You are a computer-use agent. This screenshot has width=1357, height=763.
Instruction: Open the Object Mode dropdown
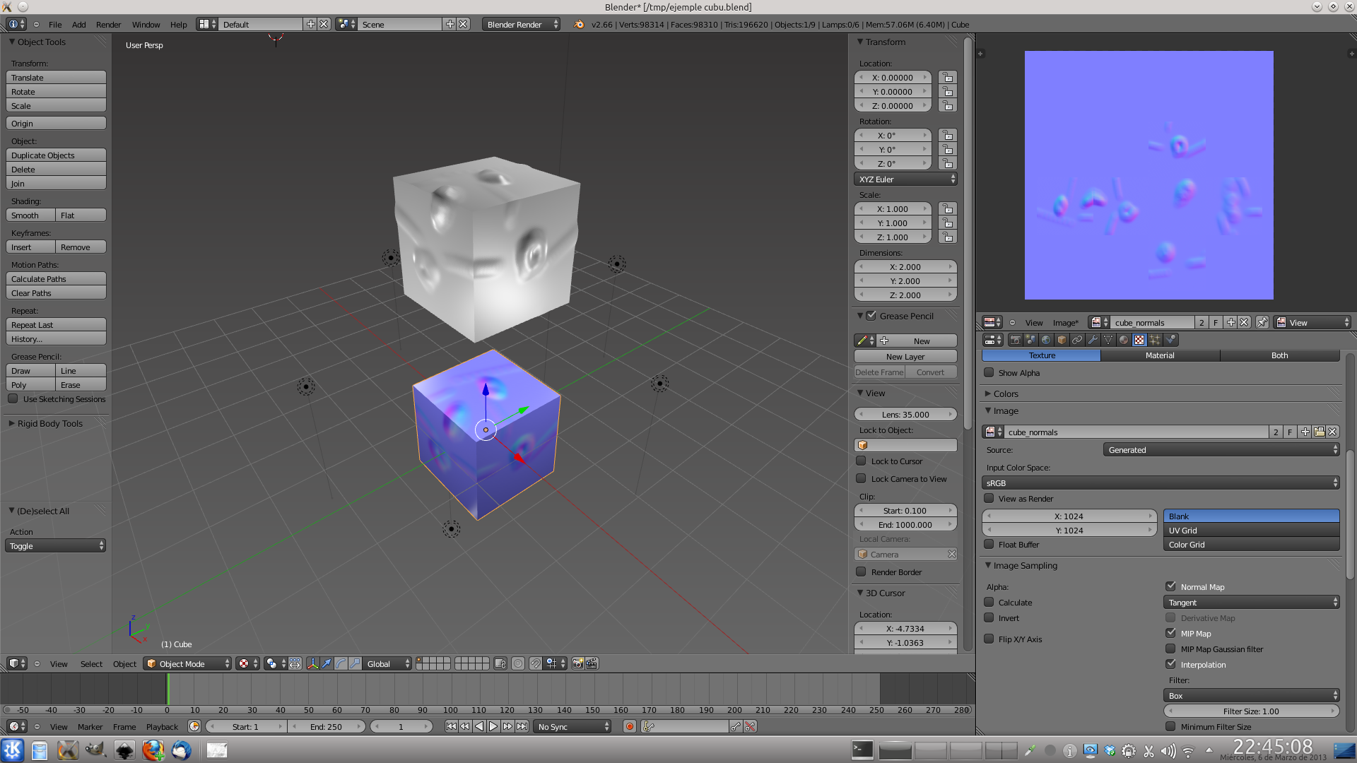(188, 663)
